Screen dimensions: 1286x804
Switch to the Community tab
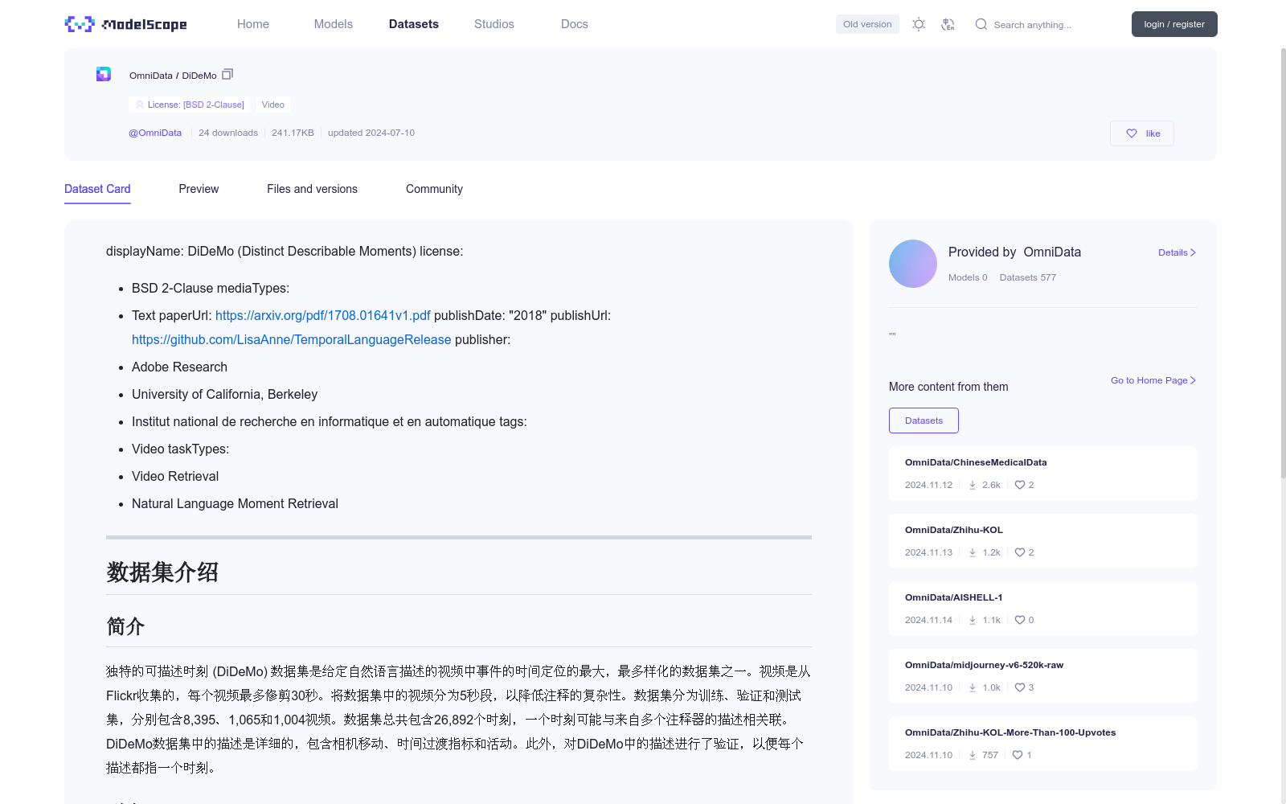point(434,189)
